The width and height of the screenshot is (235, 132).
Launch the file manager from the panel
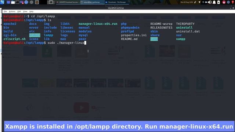(13, 2)
